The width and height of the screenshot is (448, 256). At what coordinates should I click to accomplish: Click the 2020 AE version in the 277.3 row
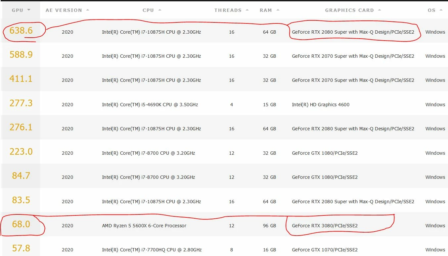point(67,105)
